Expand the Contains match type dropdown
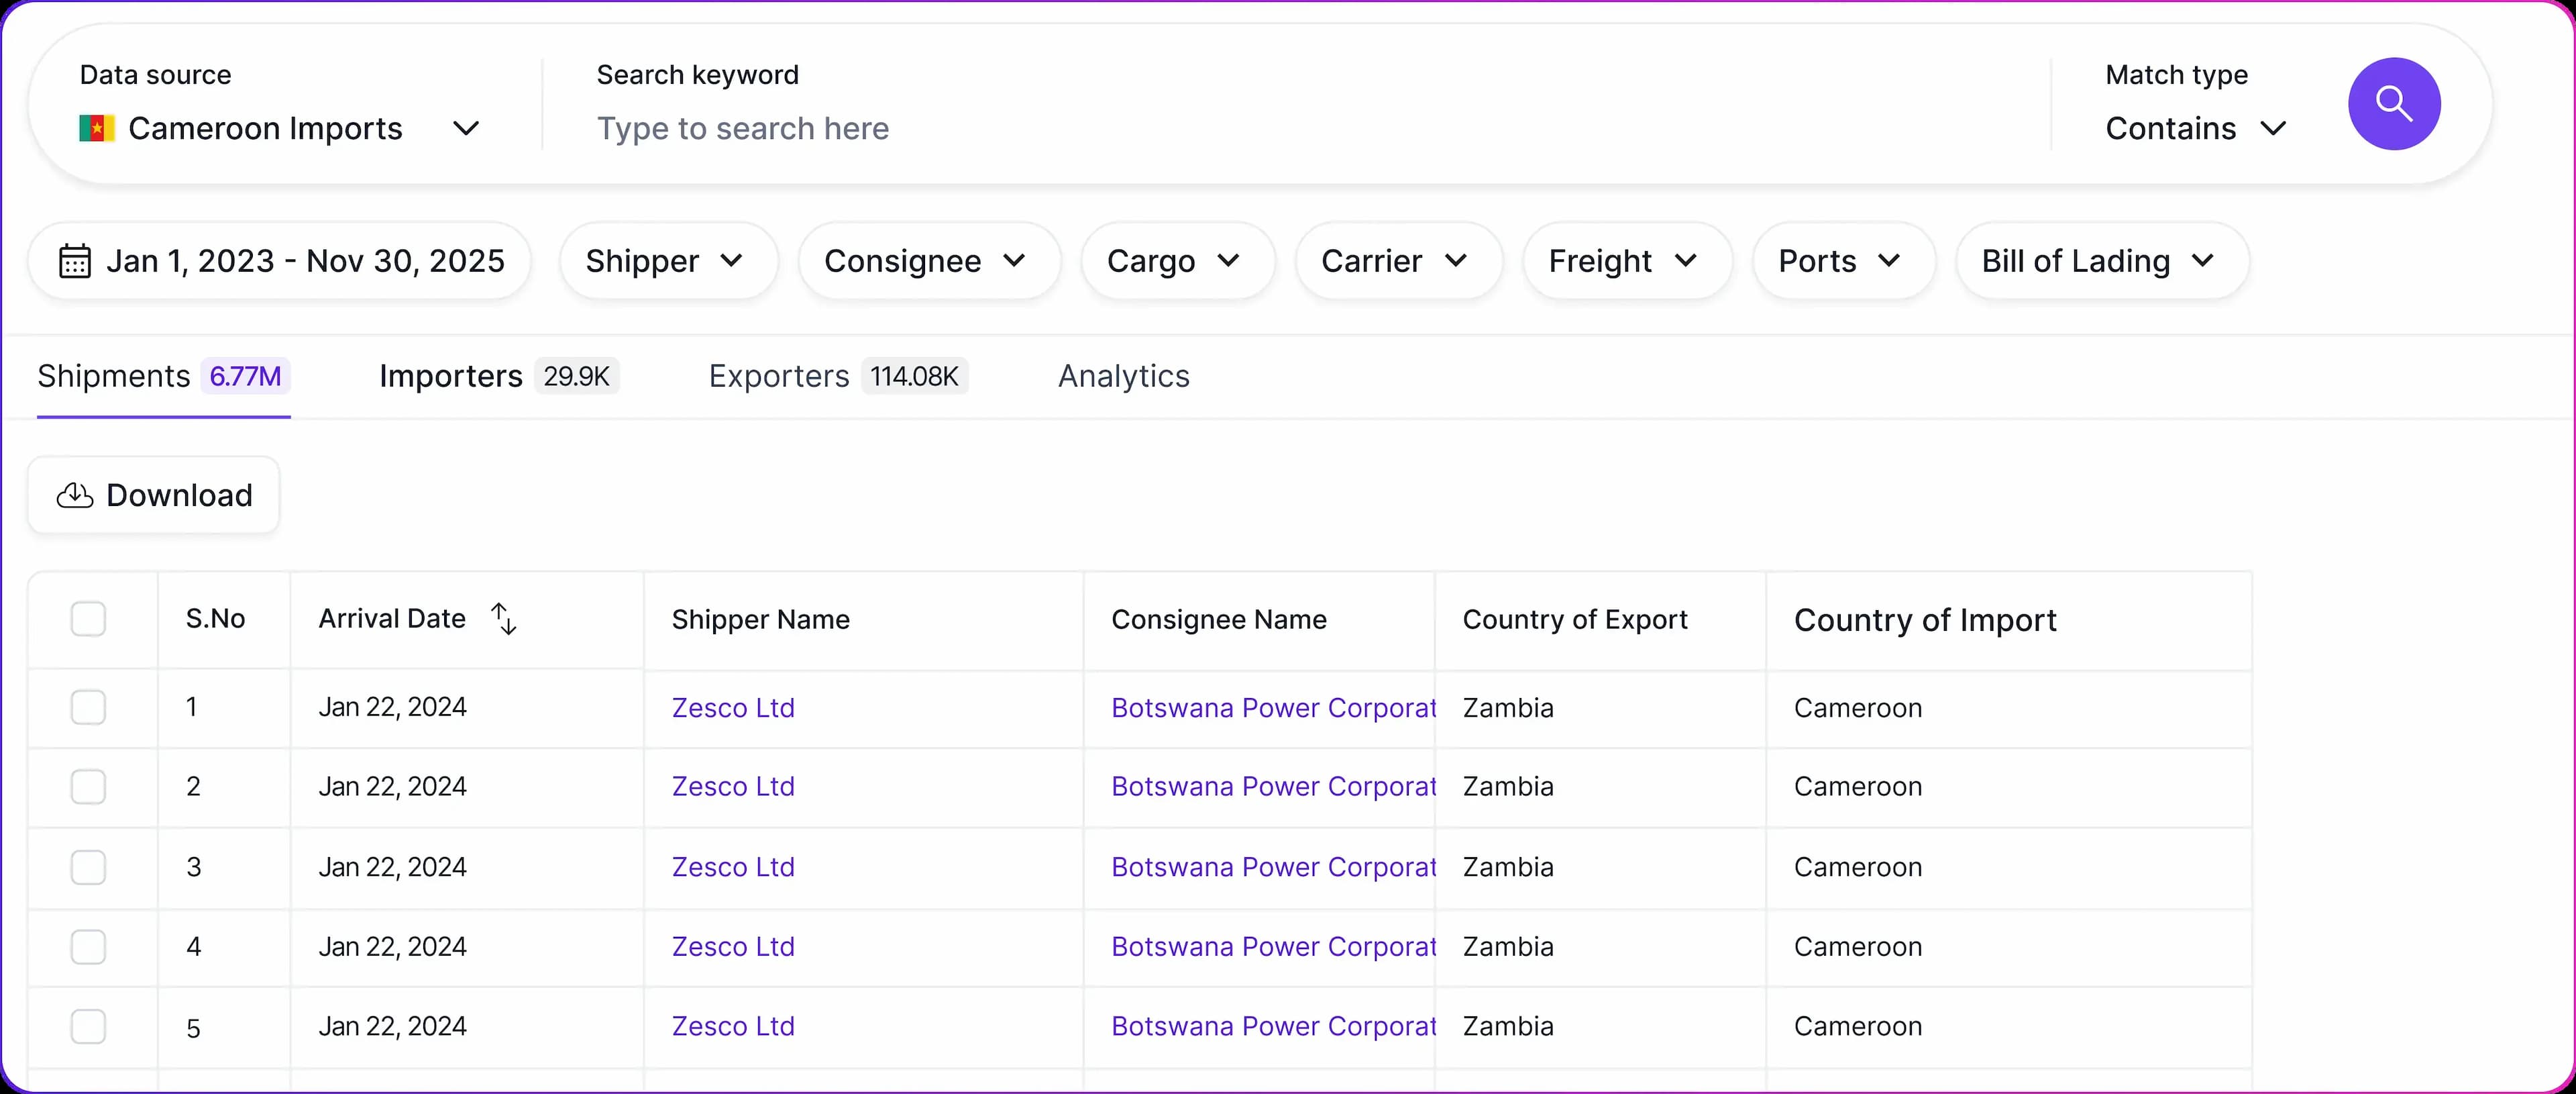The image size is (2576, 1094). 2195,128
